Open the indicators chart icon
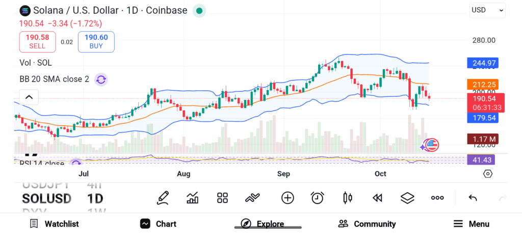This screenshot has height=235, width=522. point(193,198)
